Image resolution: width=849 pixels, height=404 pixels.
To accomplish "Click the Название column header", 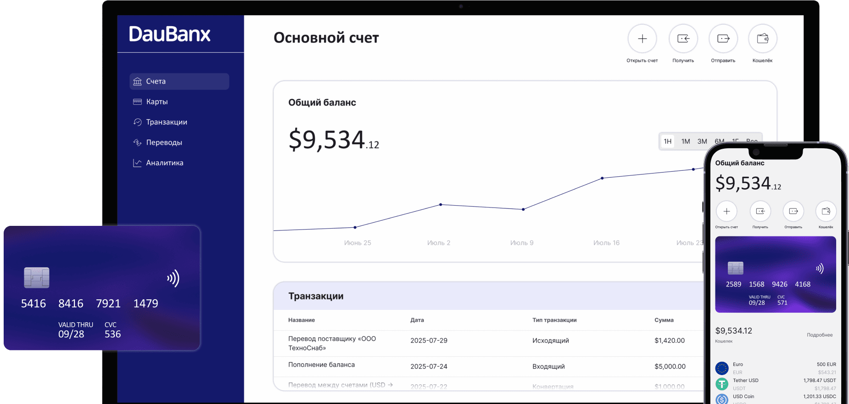I will pos(302,320).
